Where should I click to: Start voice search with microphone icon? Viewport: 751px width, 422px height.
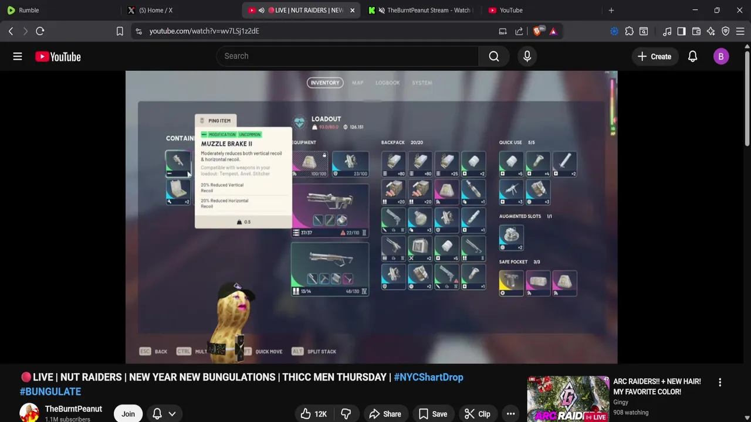(x=527, y=56)
